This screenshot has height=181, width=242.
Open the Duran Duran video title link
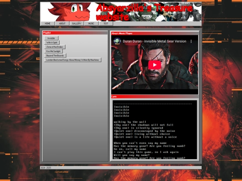point(155,41)
